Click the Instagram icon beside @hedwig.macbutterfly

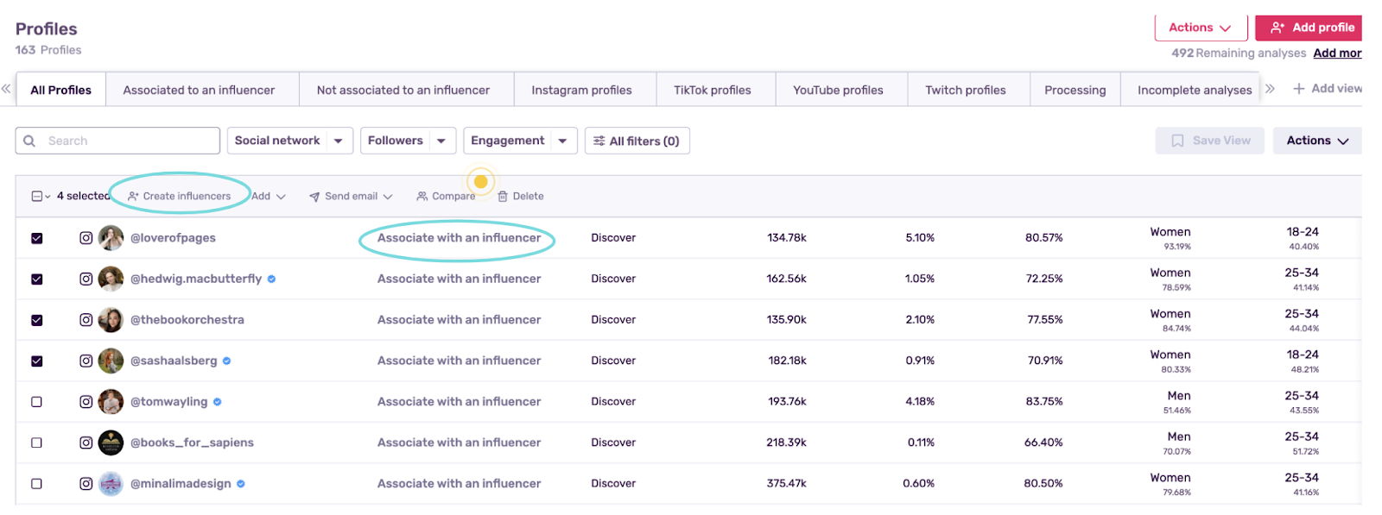click(86, 279)
